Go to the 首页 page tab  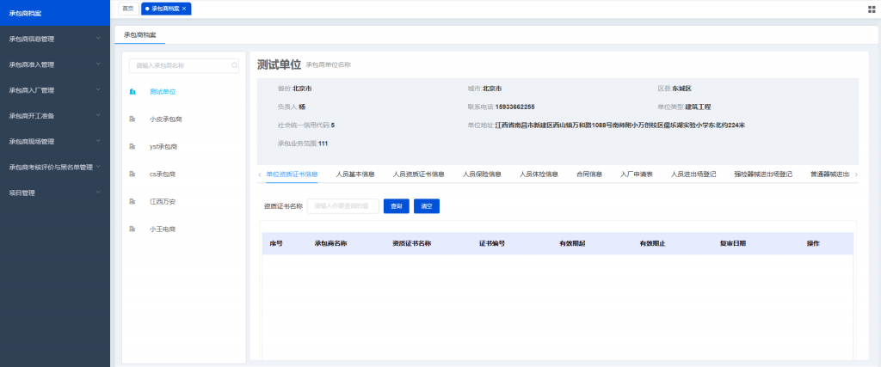coord(127,9)
